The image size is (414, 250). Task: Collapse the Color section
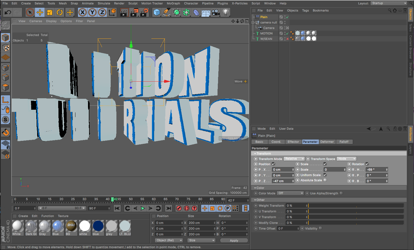(255, 188)
